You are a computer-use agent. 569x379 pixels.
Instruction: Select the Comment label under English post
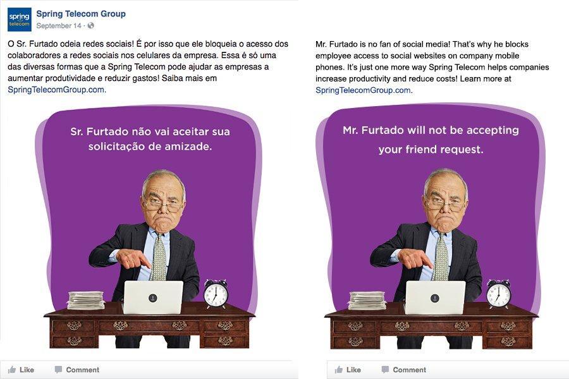pos(409,370)
